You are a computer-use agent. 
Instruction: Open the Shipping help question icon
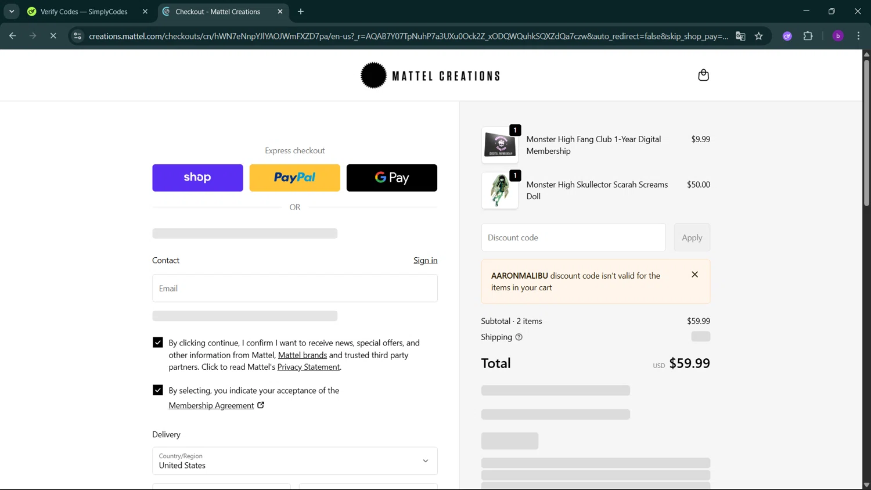click(519, 337)
